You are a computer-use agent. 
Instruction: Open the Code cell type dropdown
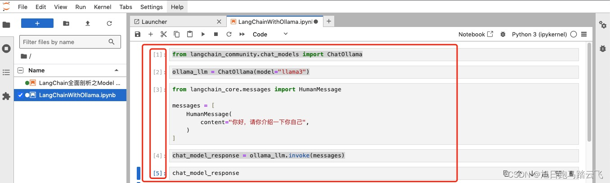pos(270,34)
